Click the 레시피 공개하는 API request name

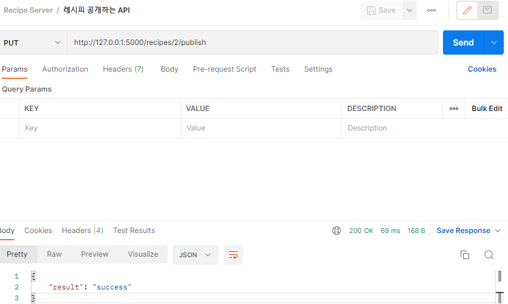click(97, 10)
